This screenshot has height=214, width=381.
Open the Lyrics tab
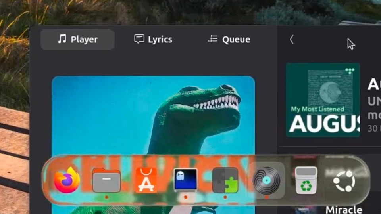point(153,39)
